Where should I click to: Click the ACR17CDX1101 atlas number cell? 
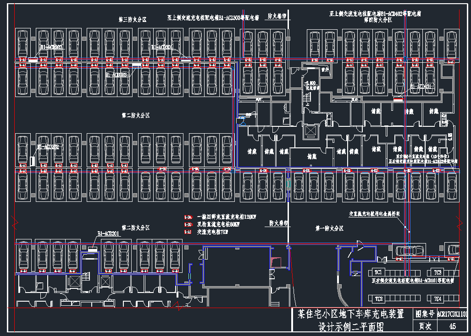tap(452, 314)
